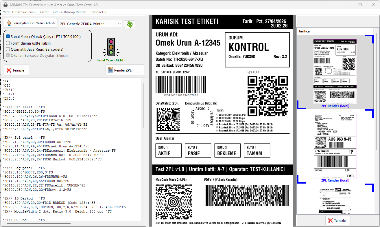This screenshot has height=227, width=380.
Task: Place cursor on the ^LH0,0 line
Action: point(9,98)
